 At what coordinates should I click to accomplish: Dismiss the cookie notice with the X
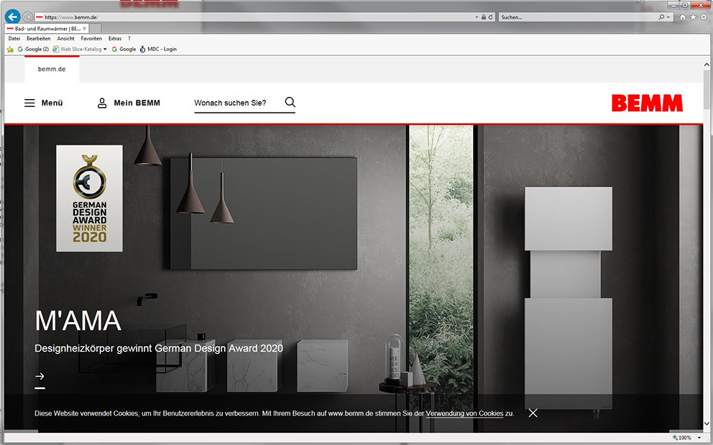[533, 413]
